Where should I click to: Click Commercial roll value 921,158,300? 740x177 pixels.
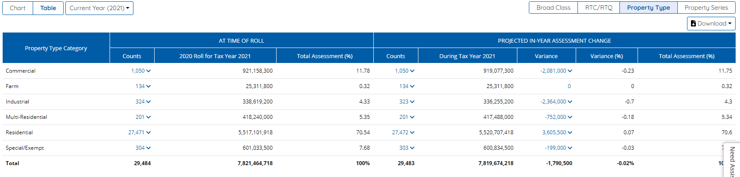(x=258, y=71)
